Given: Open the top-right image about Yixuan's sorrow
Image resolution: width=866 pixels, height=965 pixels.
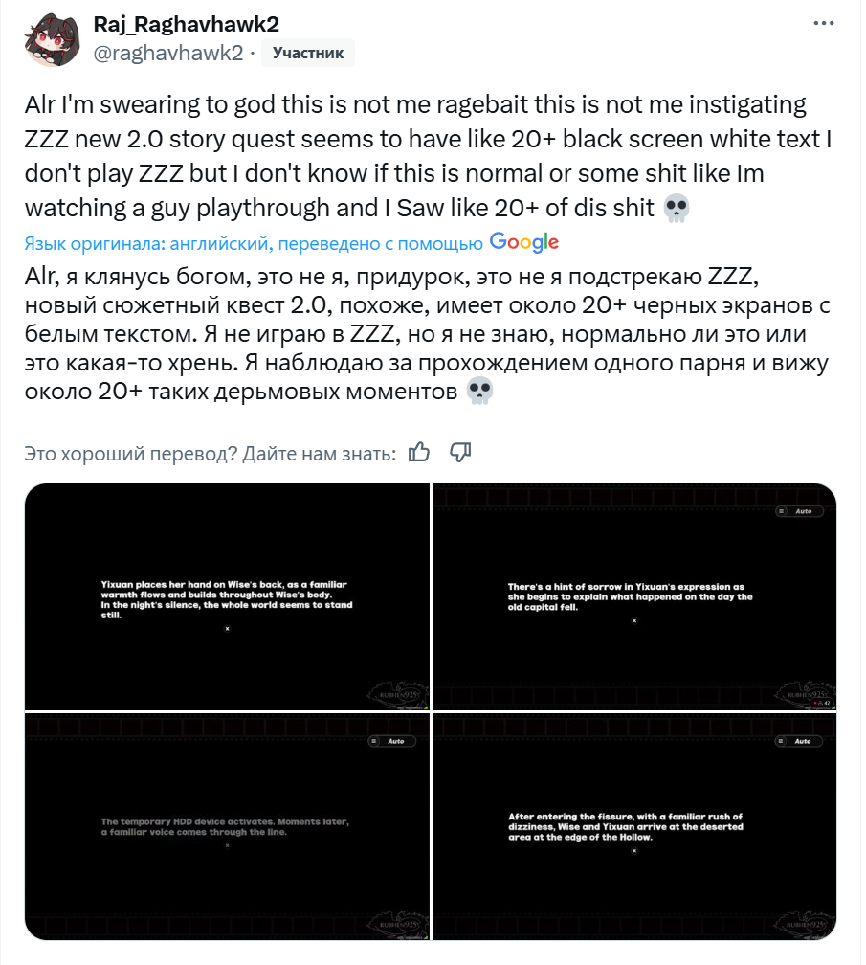Looking at the screenshot, I should coord(634,596).
